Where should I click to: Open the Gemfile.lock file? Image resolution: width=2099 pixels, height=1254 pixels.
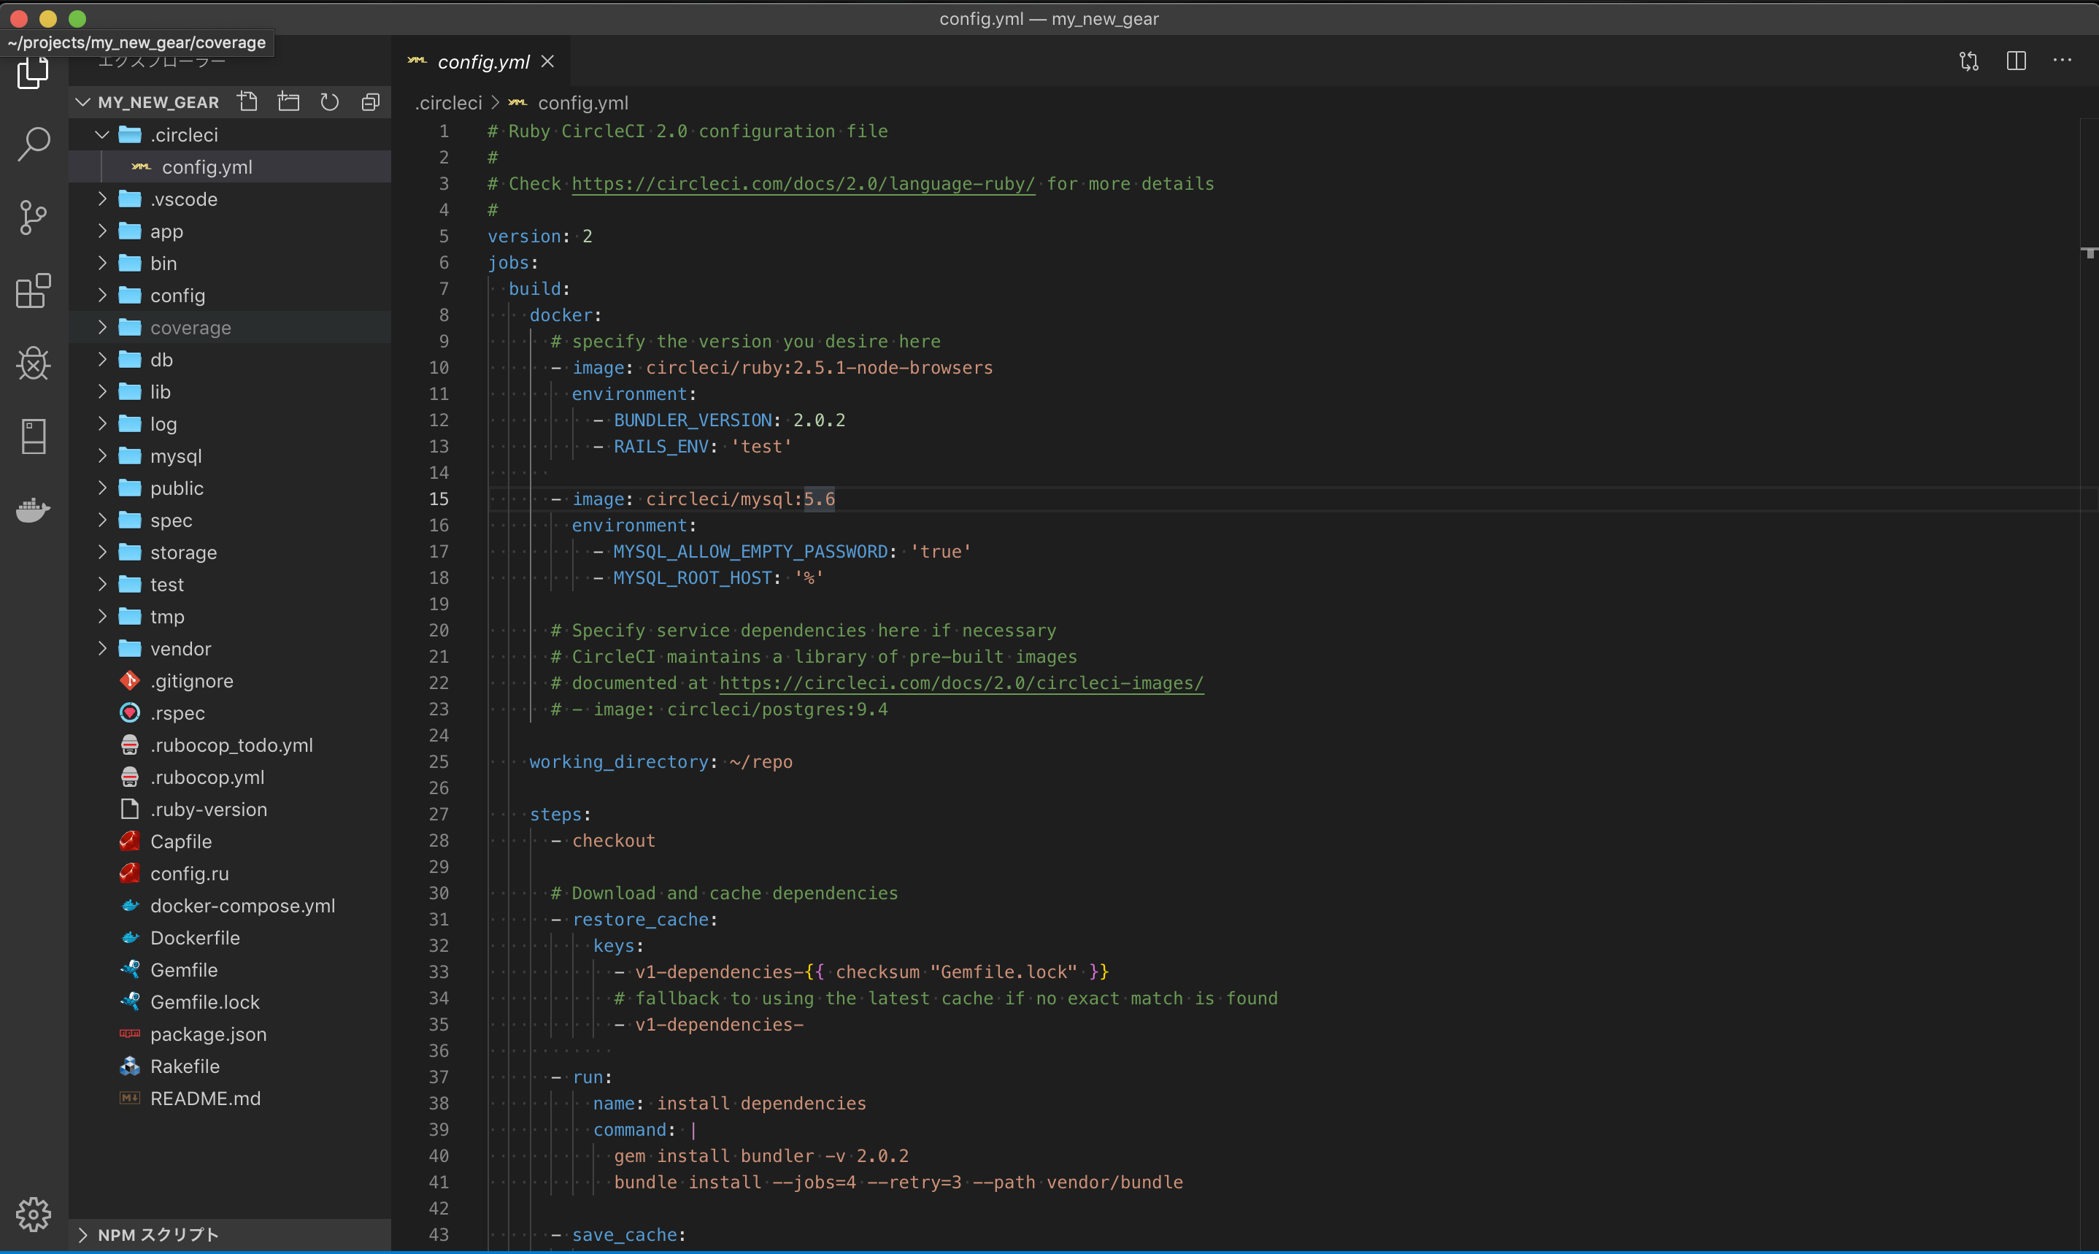pos(230,1002)
